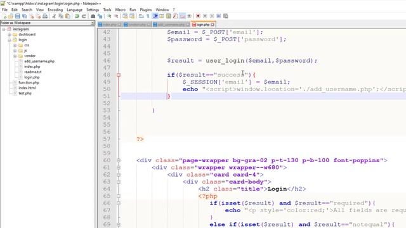
Task: Open a file via toolbar icon
Action: (11, 16)
